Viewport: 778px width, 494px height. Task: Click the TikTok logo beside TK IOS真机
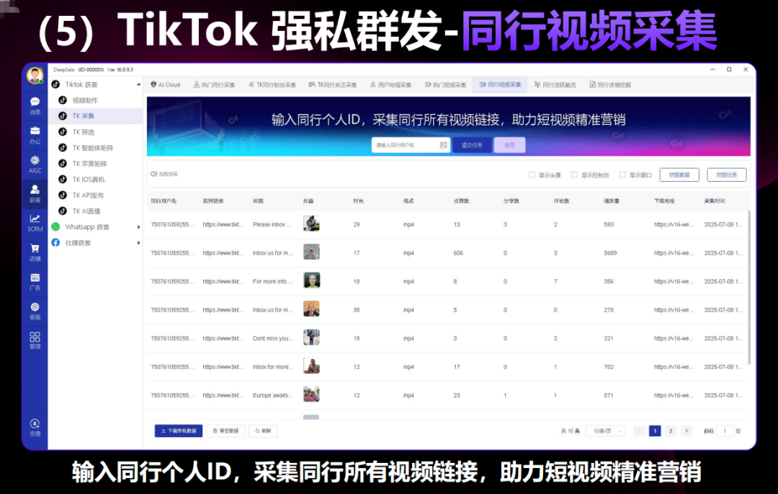[x=63, y=180]
